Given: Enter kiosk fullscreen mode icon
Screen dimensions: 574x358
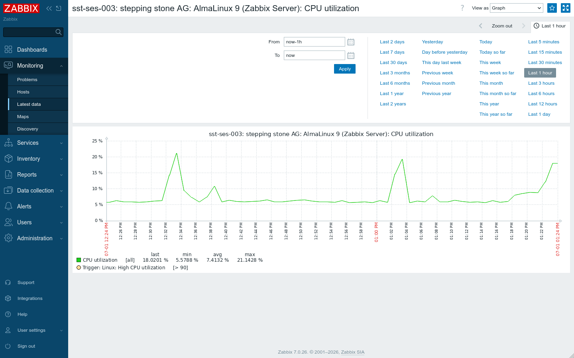Looking at the screenshot, I should click(x=566, y=8).
